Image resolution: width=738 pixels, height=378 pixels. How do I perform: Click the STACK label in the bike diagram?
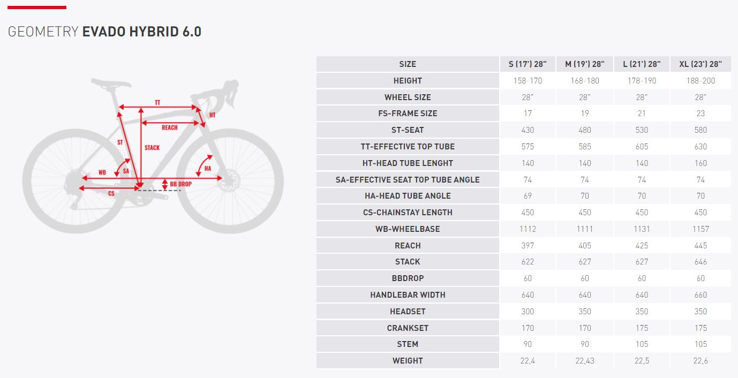pyautogui.click(x=152, y=148)
